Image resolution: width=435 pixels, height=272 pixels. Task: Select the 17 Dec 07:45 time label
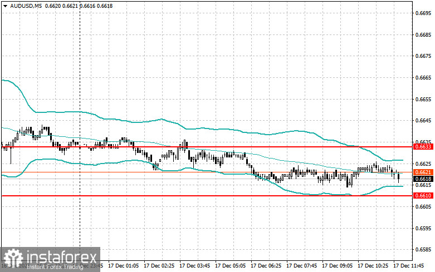(x=301, y=266)
